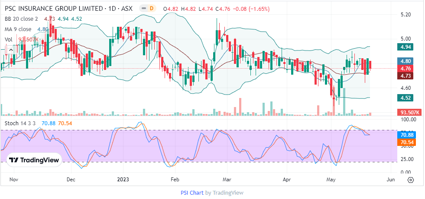Click the May marker on time axis
The height and width of the screenshot is (199, 425).
(x=331, y=179)
